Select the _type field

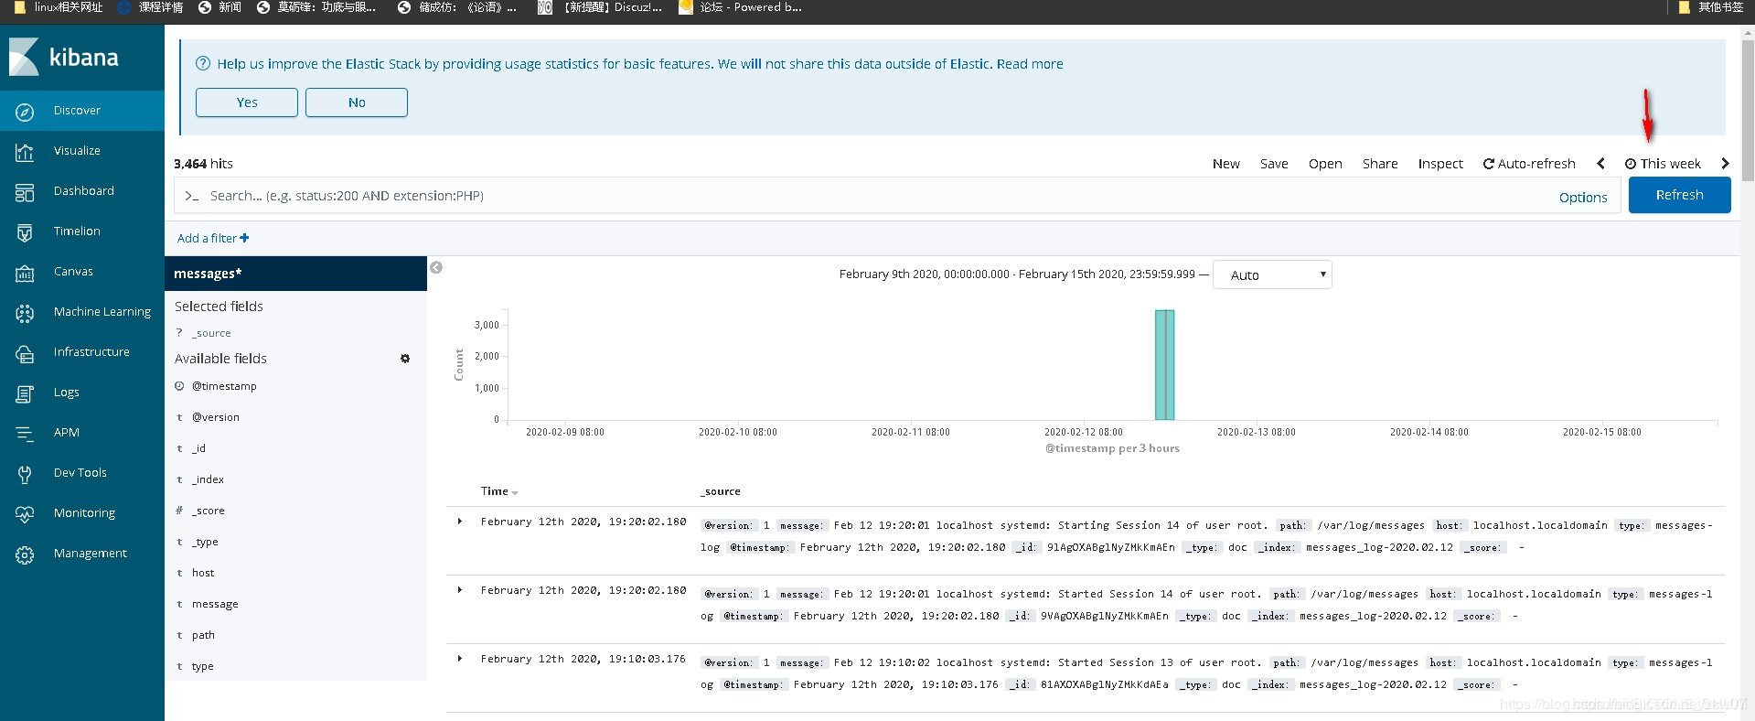point(205,542)
